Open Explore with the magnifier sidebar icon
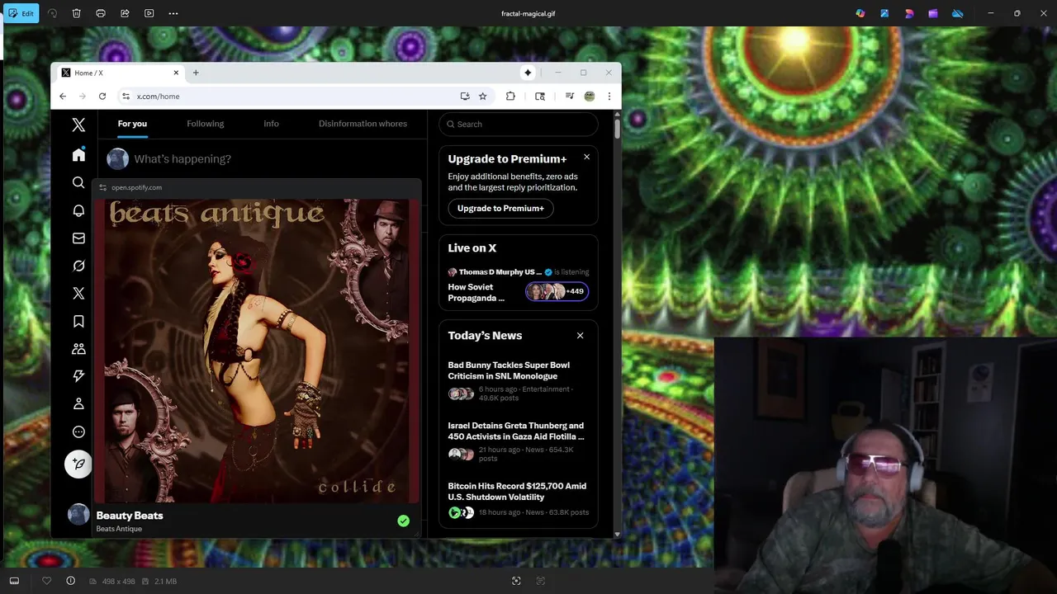The image size is (1057, 594). click(78, 182)
